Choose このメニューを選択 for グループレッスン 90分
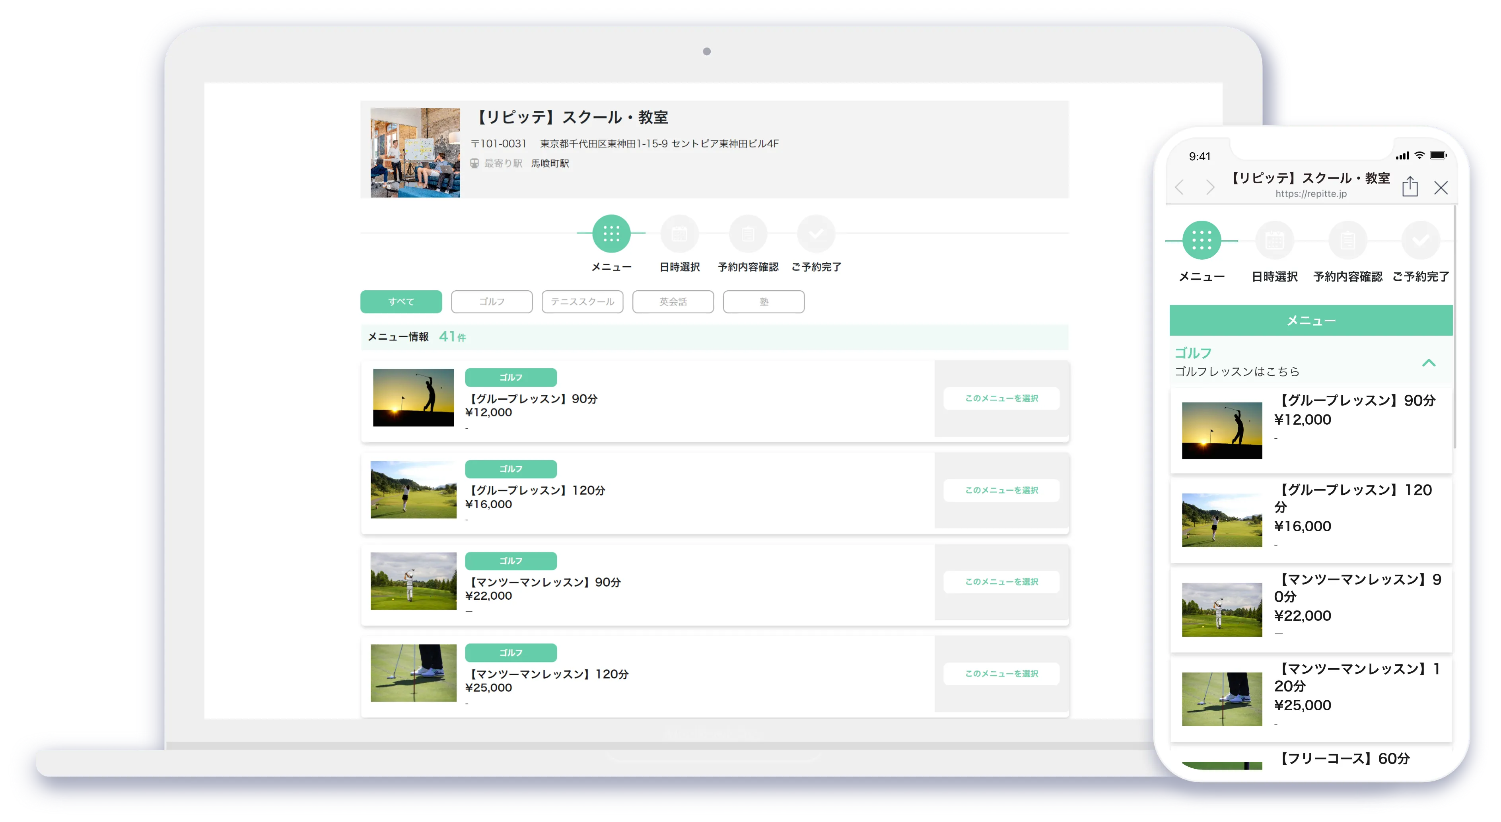1501x822 pixels. 1001,398
